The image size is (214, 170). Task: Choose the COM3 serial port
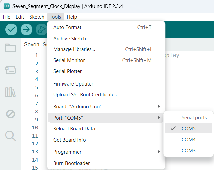tap(188, 151)
